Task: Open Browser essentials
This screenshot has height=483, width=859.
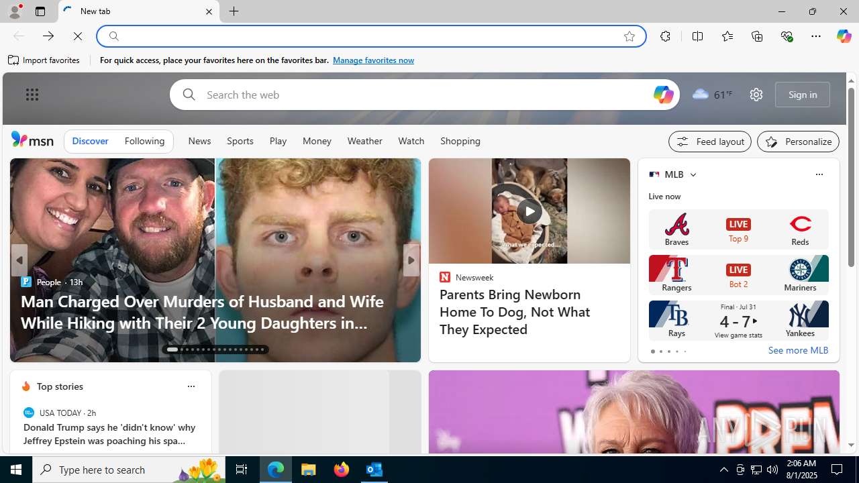Action: [787, 36]
